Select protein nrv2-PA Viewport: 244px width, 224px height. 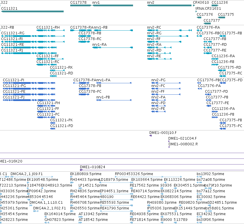click(158, 97)
